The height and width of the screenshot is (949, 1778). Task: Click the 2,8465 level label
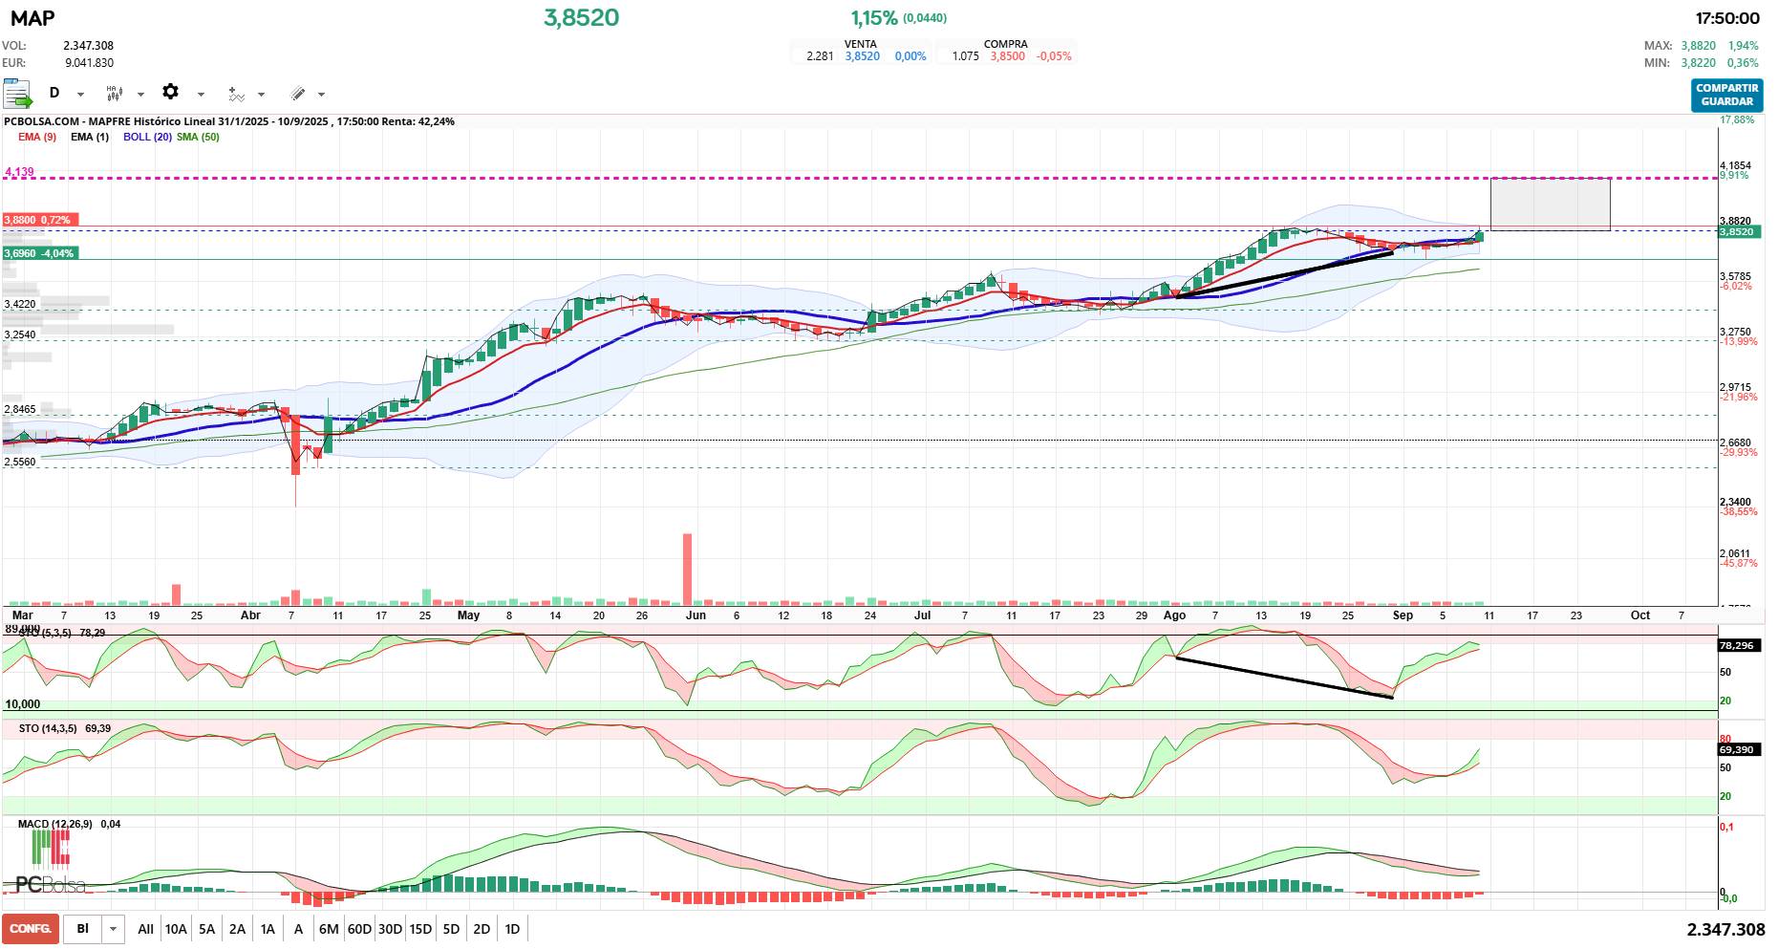pyautogui.click(x=20, y=409)
